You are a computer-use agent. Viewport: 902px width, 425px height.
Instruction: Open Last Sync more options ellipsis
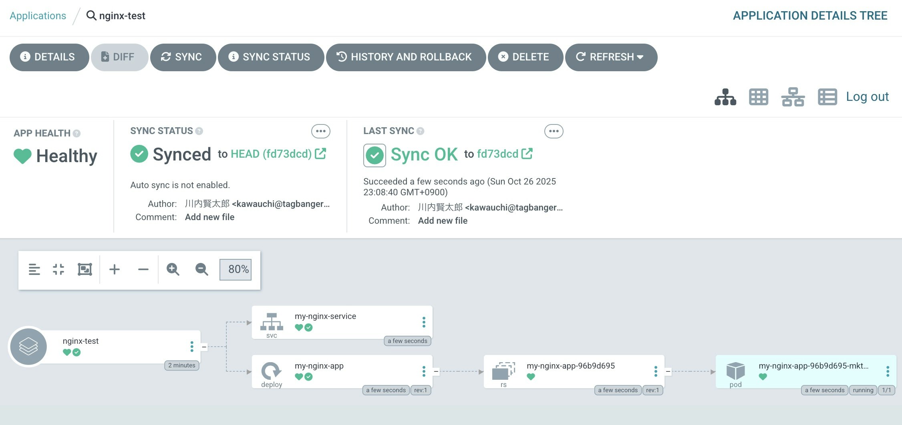pos(554,131)
